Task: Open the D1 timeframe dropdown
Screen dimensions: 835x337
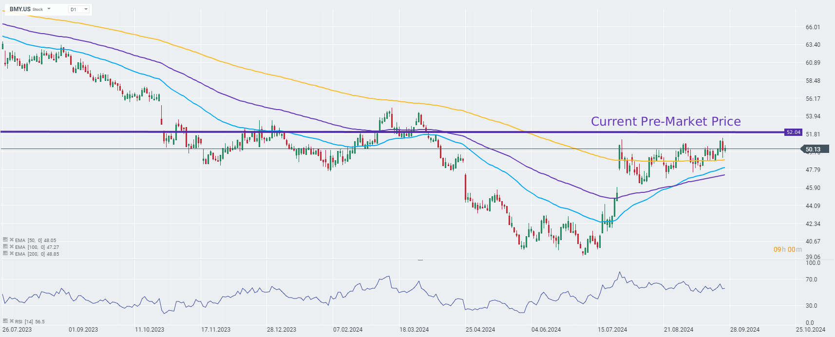Action: (x=79, y=9)
